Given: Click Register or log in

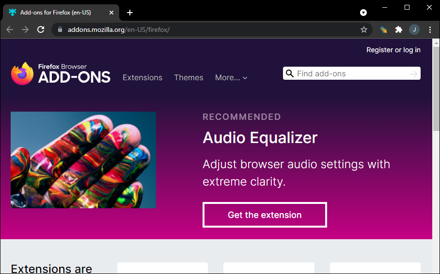Looking at the screenshot, I should [393, 50].
